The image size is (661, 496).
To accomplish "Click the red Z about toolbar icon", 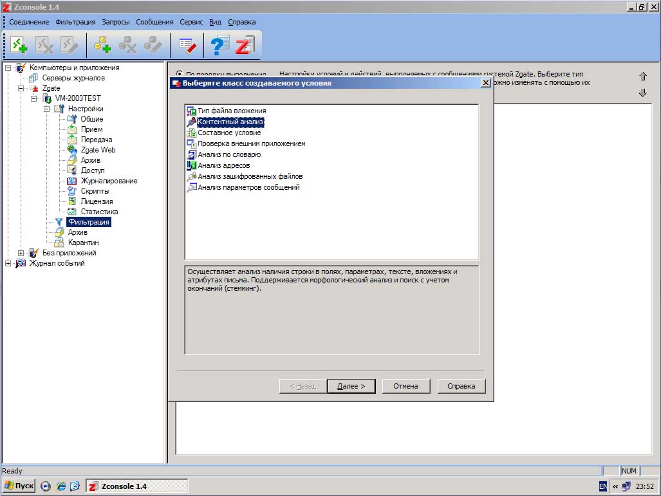I will click(245, 45).
